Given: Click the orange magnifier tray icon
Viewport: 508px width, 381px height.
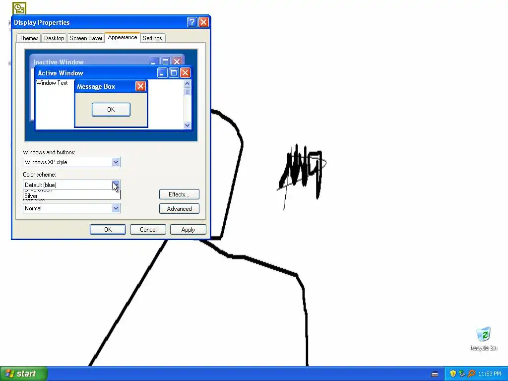Looking at the screenshot, I should (x=471, y=374).
